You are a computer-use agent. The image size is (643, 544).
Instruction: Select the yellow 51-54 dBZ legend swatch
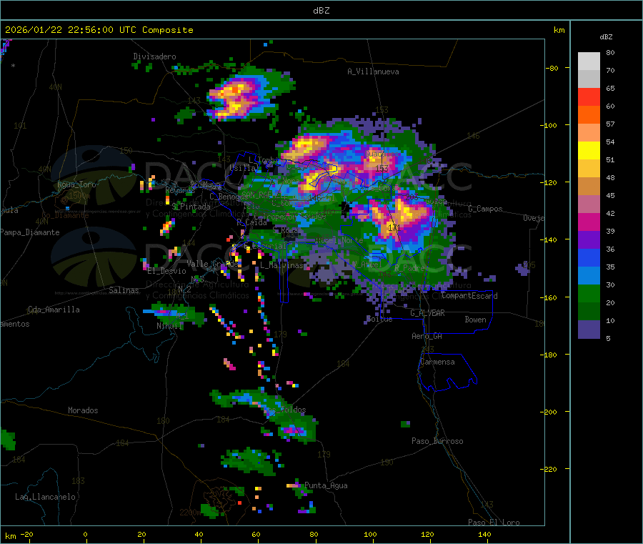pyautogui.click(x=589, y=151)
